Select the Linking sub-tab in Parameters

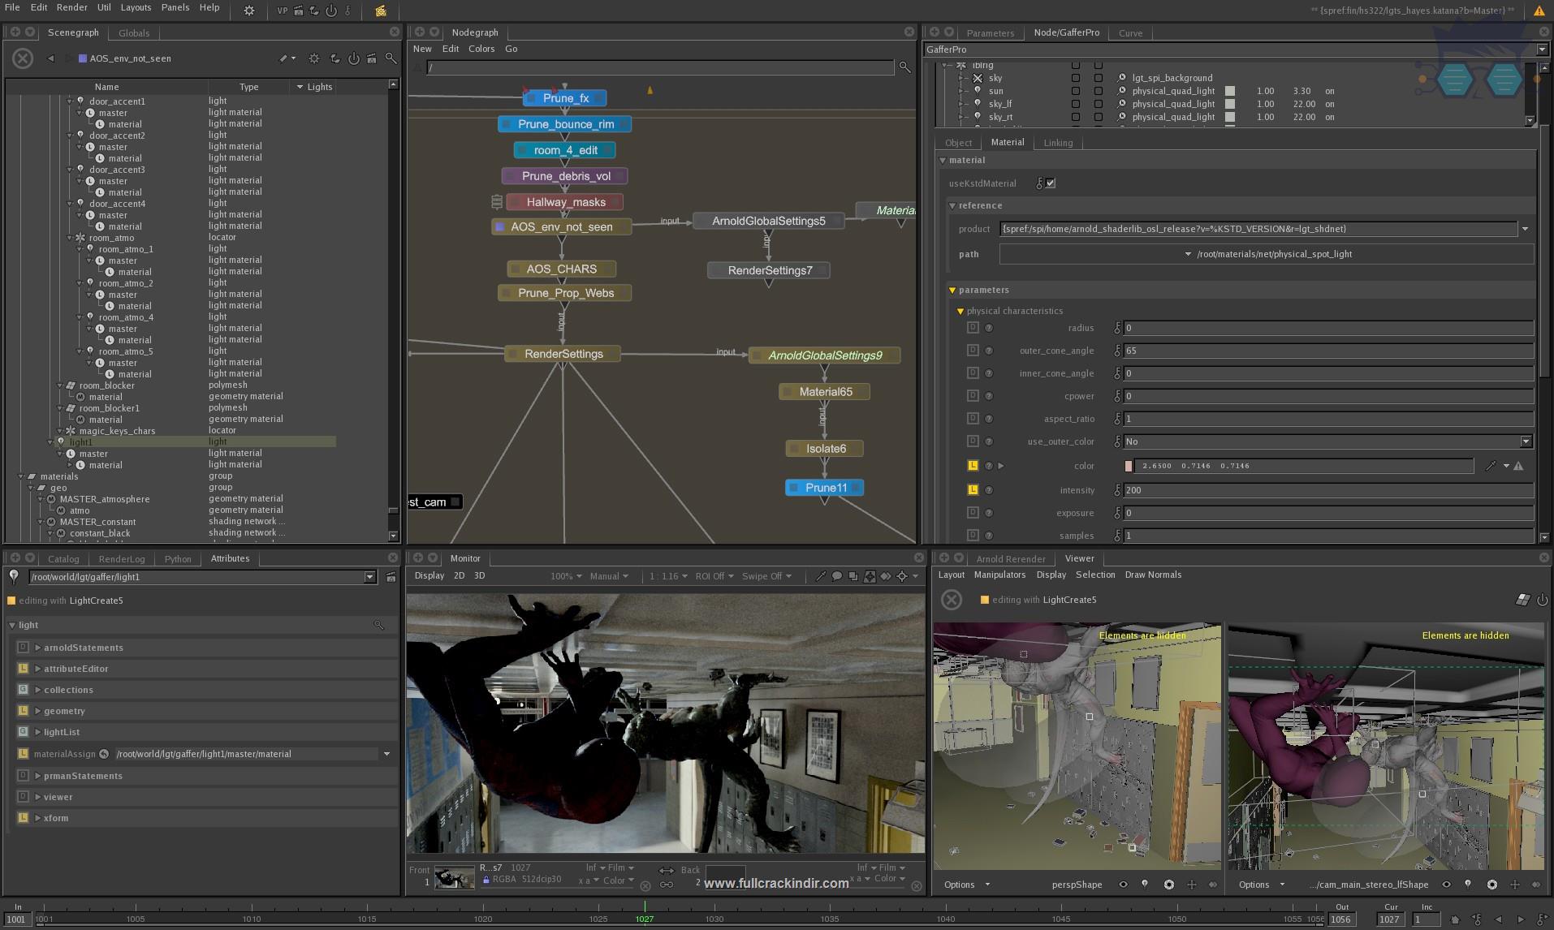[1058, 143]
